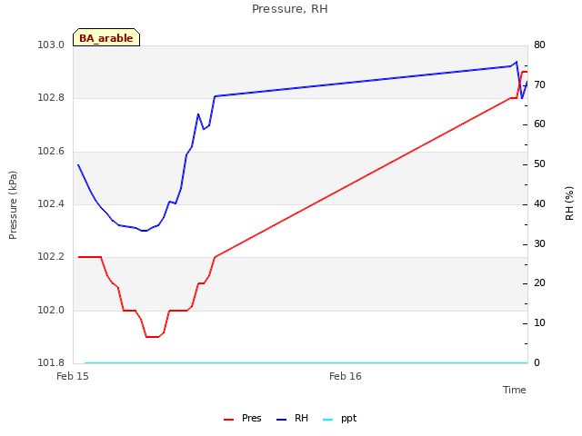Click the 40 RH tick label

click(x=539, y=203)
